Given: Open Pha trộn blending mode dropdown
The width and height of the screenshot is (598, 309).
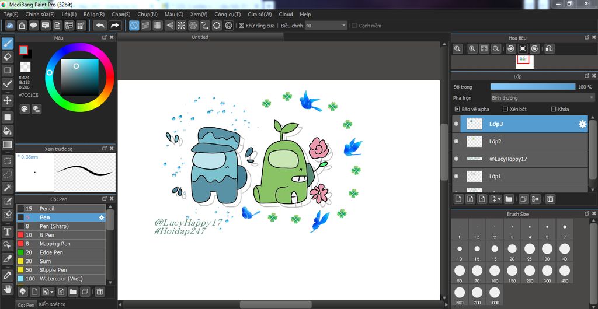Looking at the screenshot, I should tap(542, 98).
